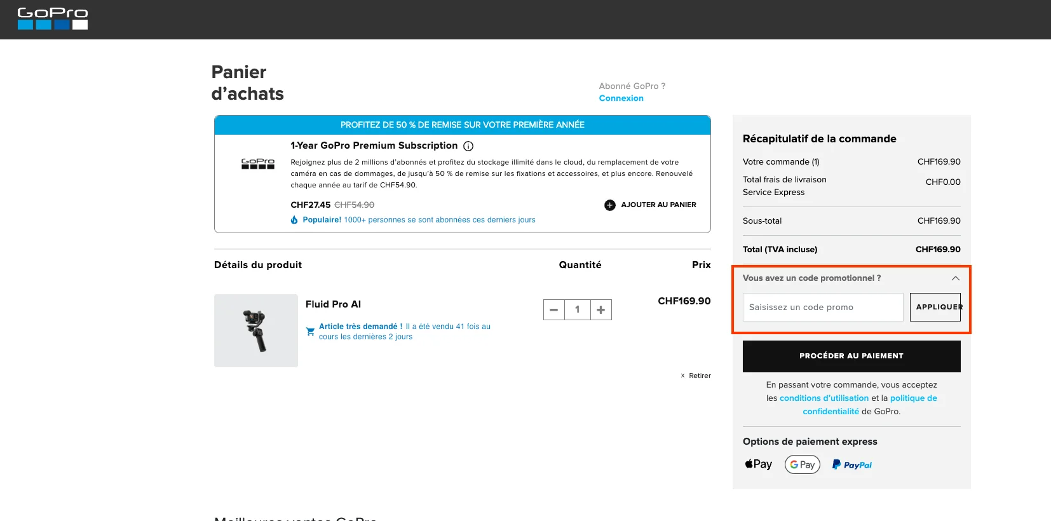Click the quantity field showing 1

(578, 309)
